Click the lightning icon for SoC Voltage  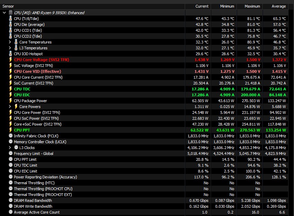[10, 65]
